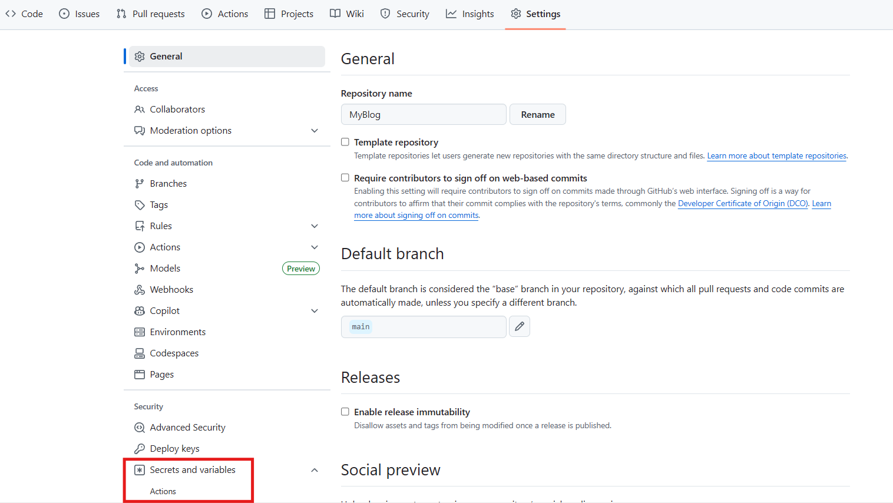
Task: Click the Branches git-branch icon
Action: click(x=140, y=184)
